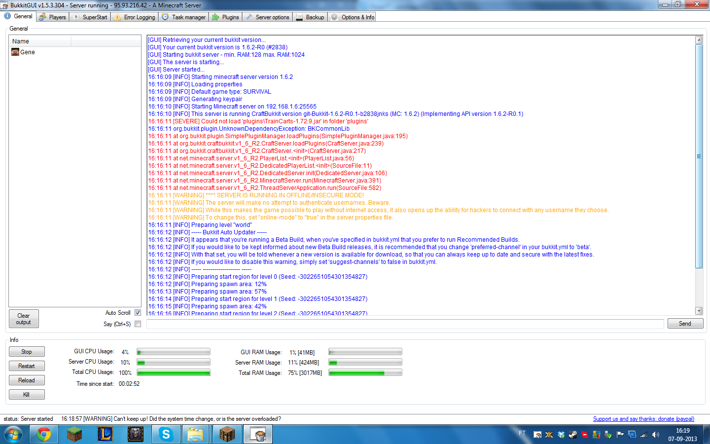Open the Task manager tab
The image size is (710, 444).
point(183,16)
